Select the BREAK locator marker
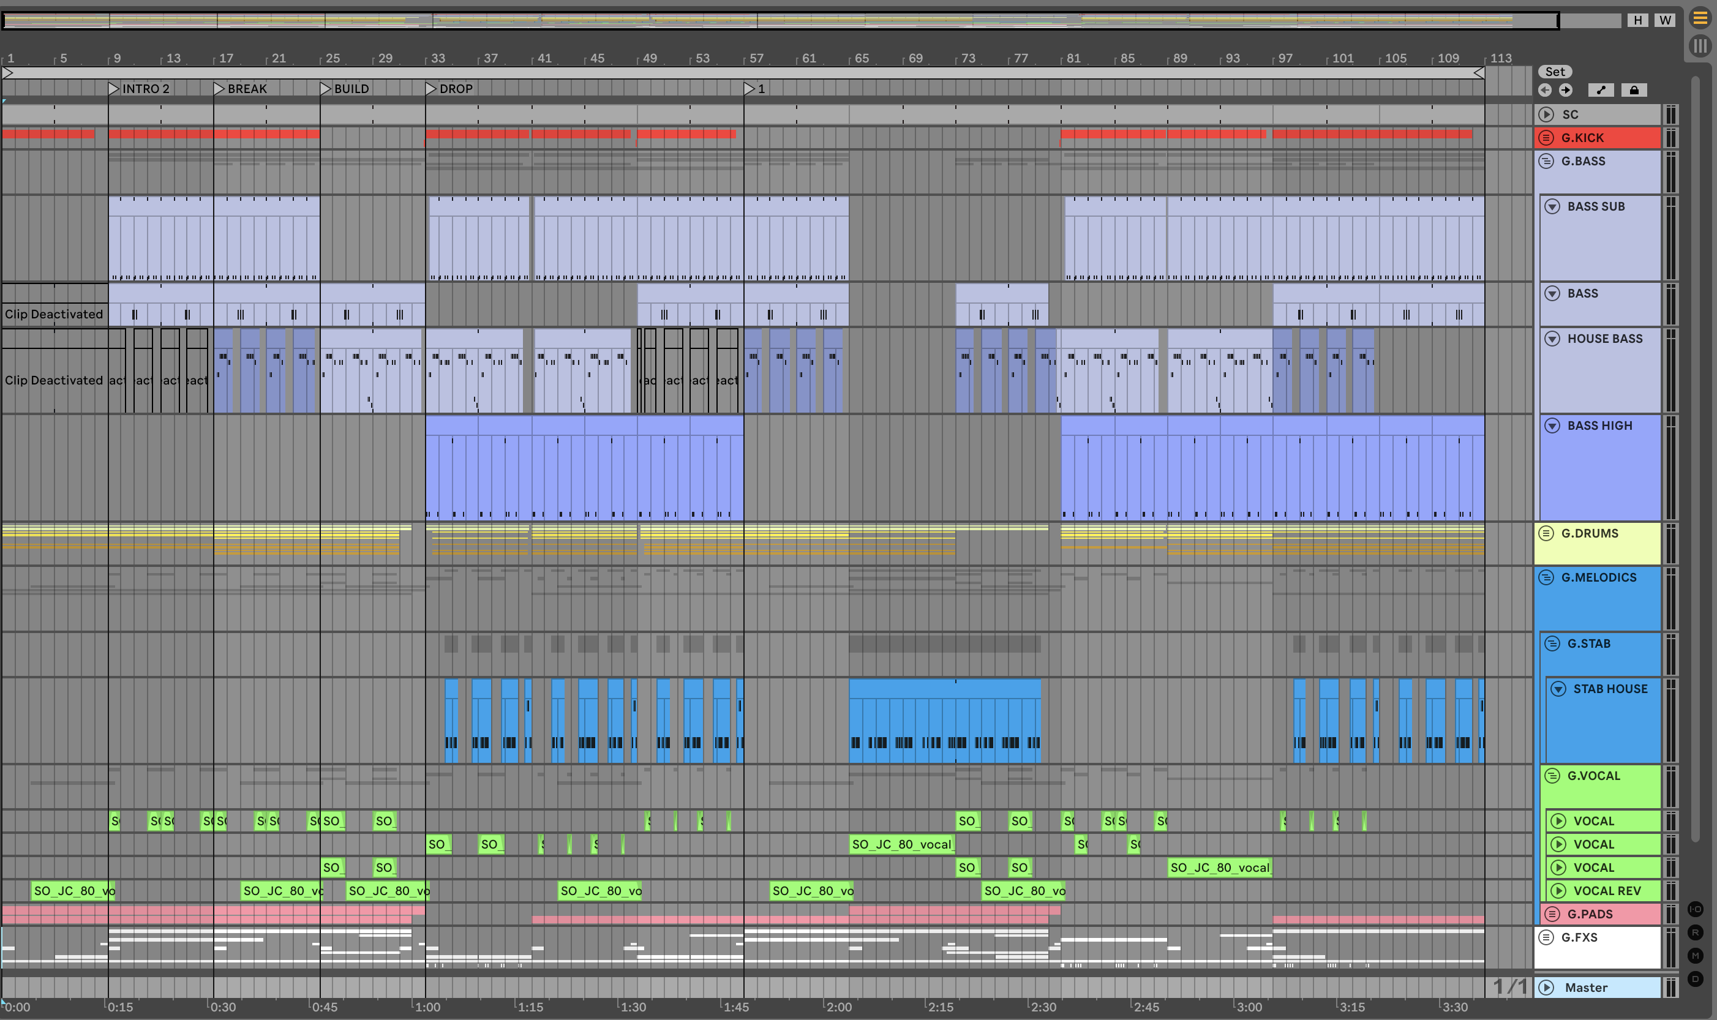The image size is (1717, 1020). coord(219,89)
